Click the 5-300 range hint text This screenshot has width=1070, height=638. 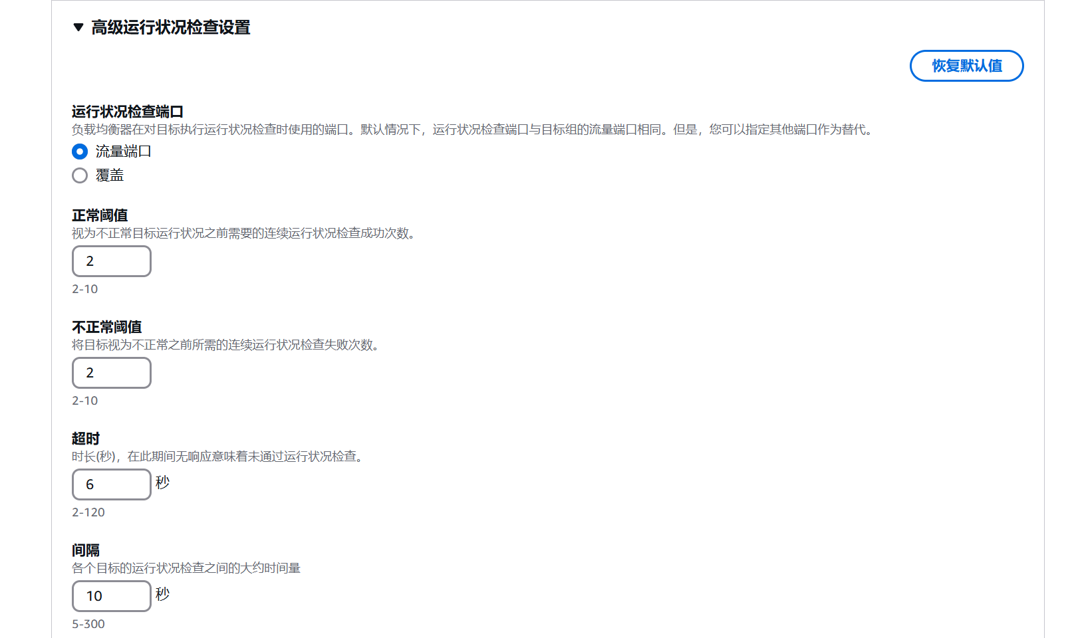pyautogui.click(x=88, y=624)
